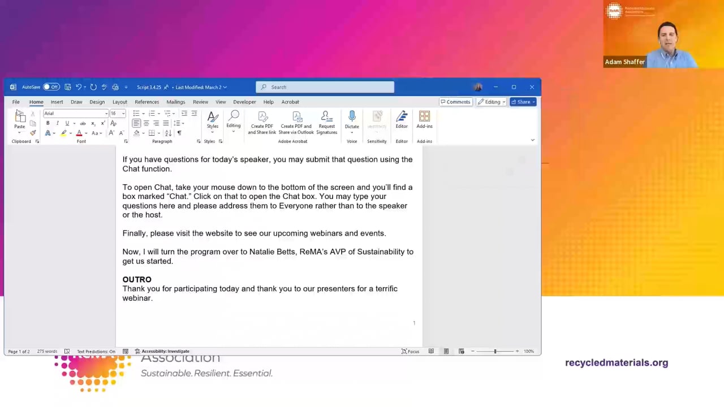Open the Styles gallery
Screen dimensions: 724x407
tap(212, 120)
